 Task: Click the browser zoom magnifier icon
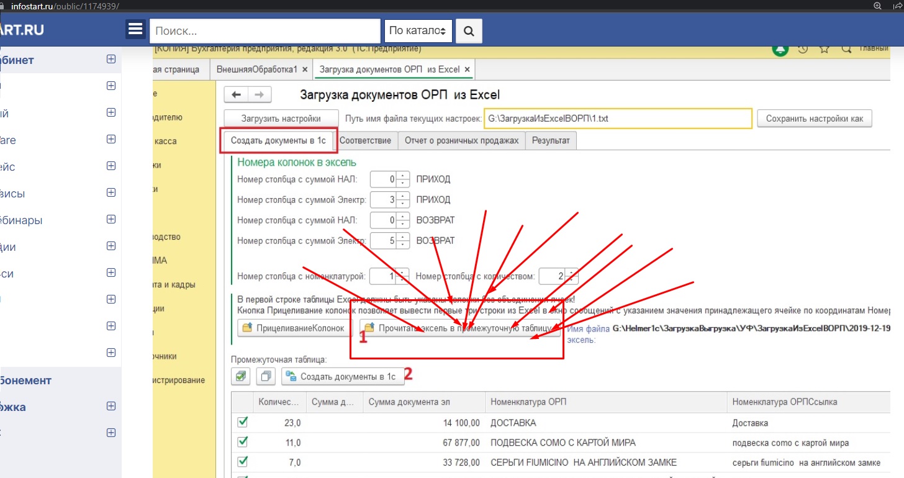877,6
